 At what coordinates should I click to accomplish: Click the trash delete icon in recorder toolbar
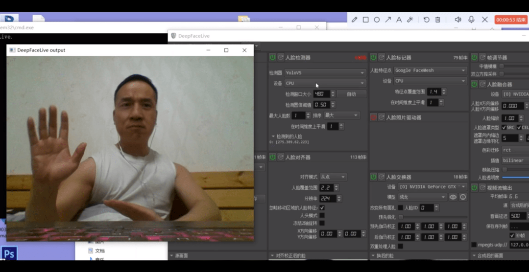tap(437, 20)
